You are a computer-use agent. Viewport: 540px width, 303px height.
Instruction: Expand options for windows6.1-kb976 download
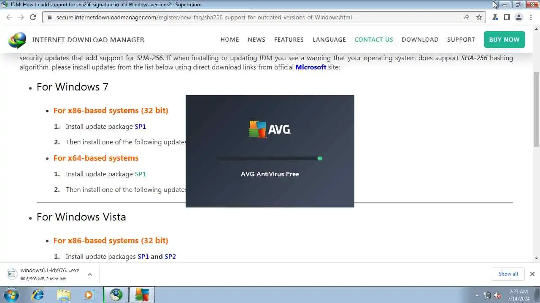pyautogui.click(x=90, y=274)
